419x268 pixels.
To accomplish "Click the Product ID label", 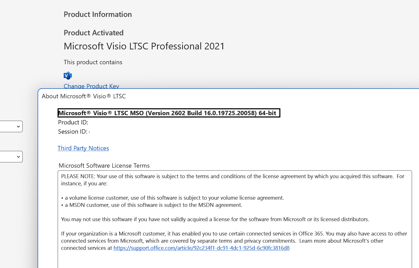I will click(73, 122).
